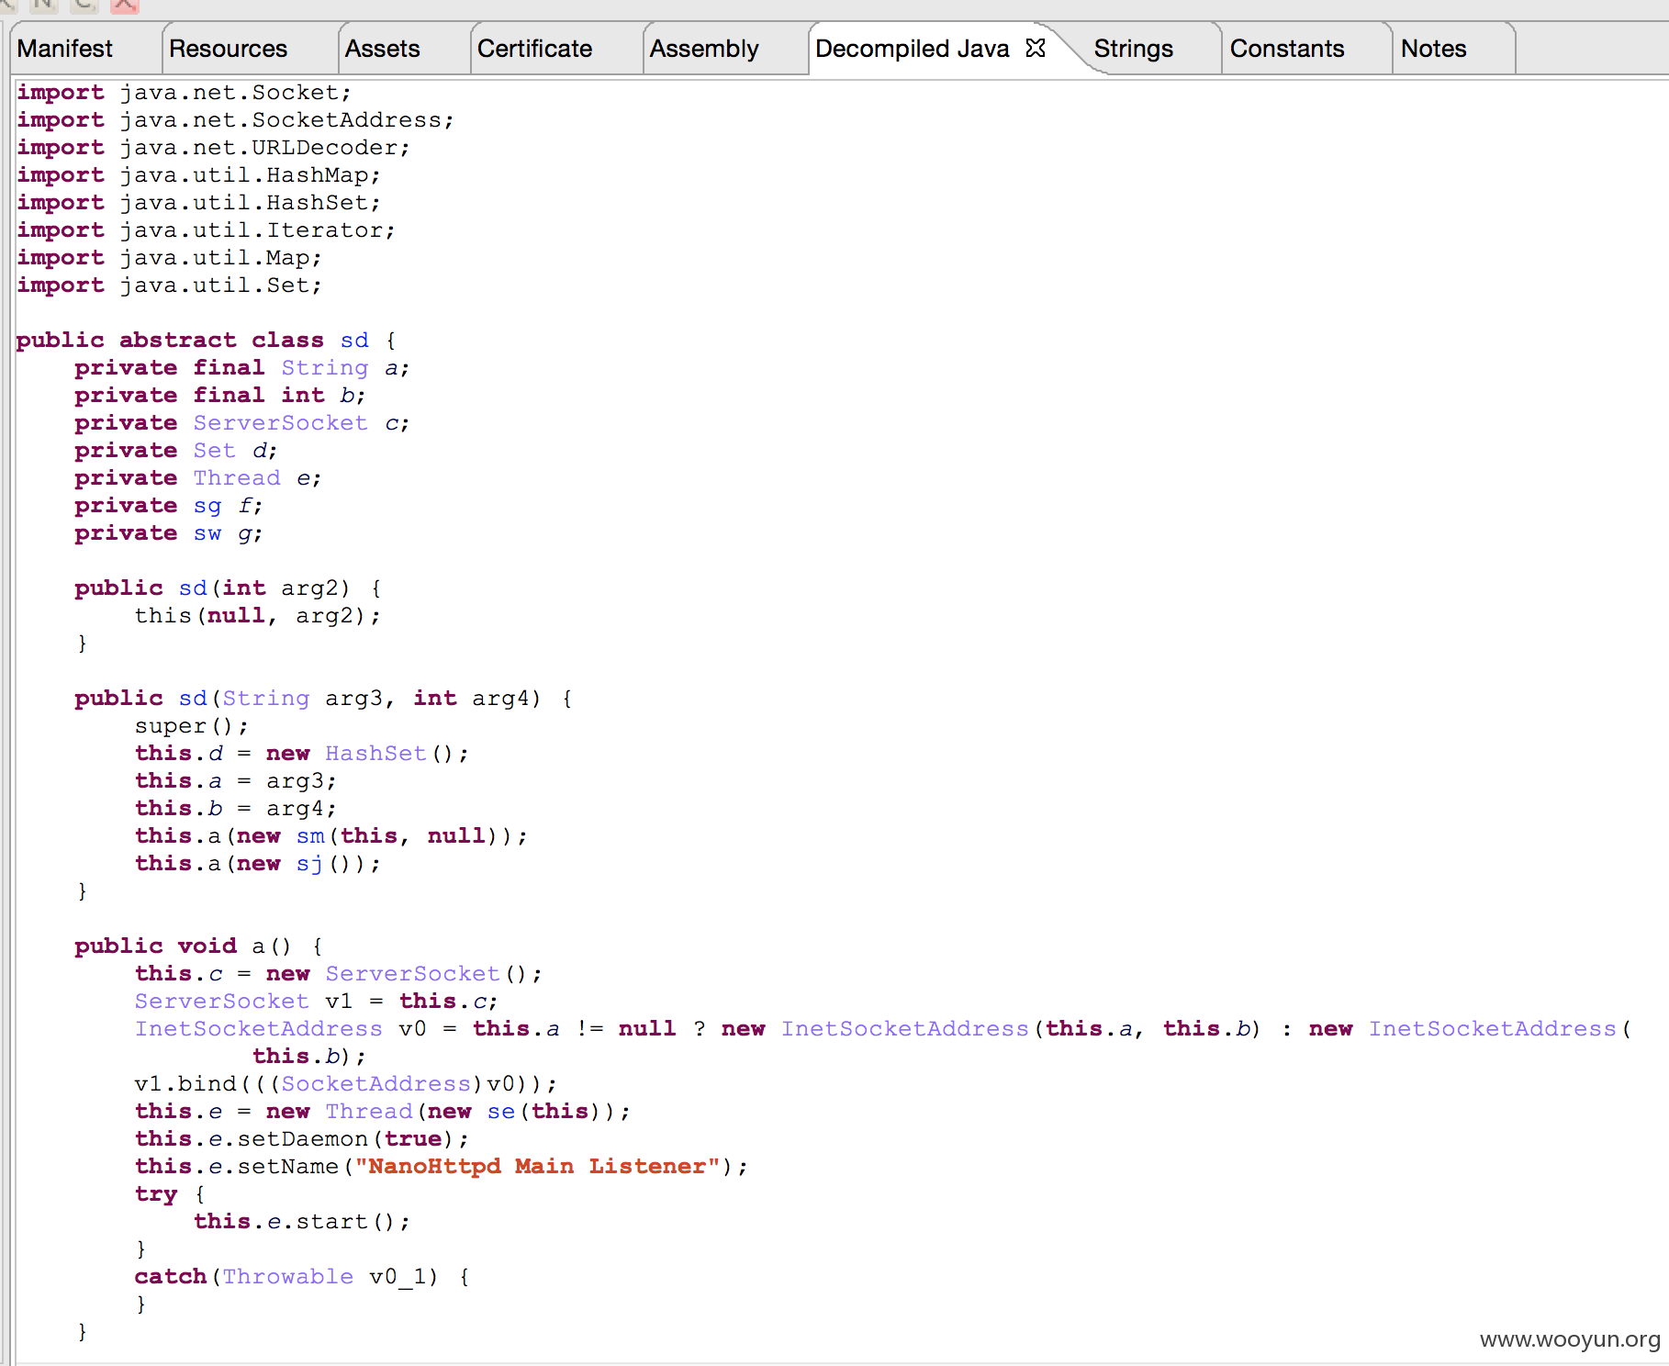Select 'java.net.URLDecoder;' import
The image size is (1669, 1366).
point(265,148)
